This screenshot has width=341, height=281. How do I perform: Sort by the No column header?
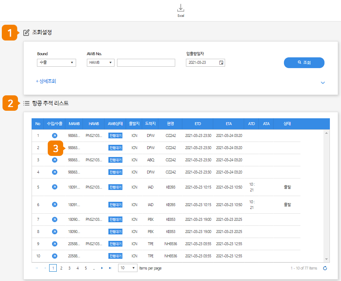tap(38, 124)
